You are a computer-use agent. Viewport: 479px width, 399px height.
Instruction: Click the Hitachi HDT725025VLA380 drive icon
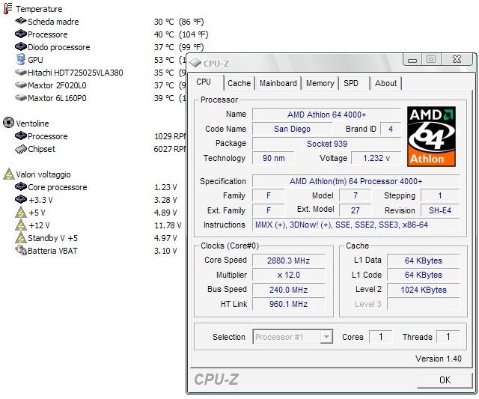coord(21,73)
